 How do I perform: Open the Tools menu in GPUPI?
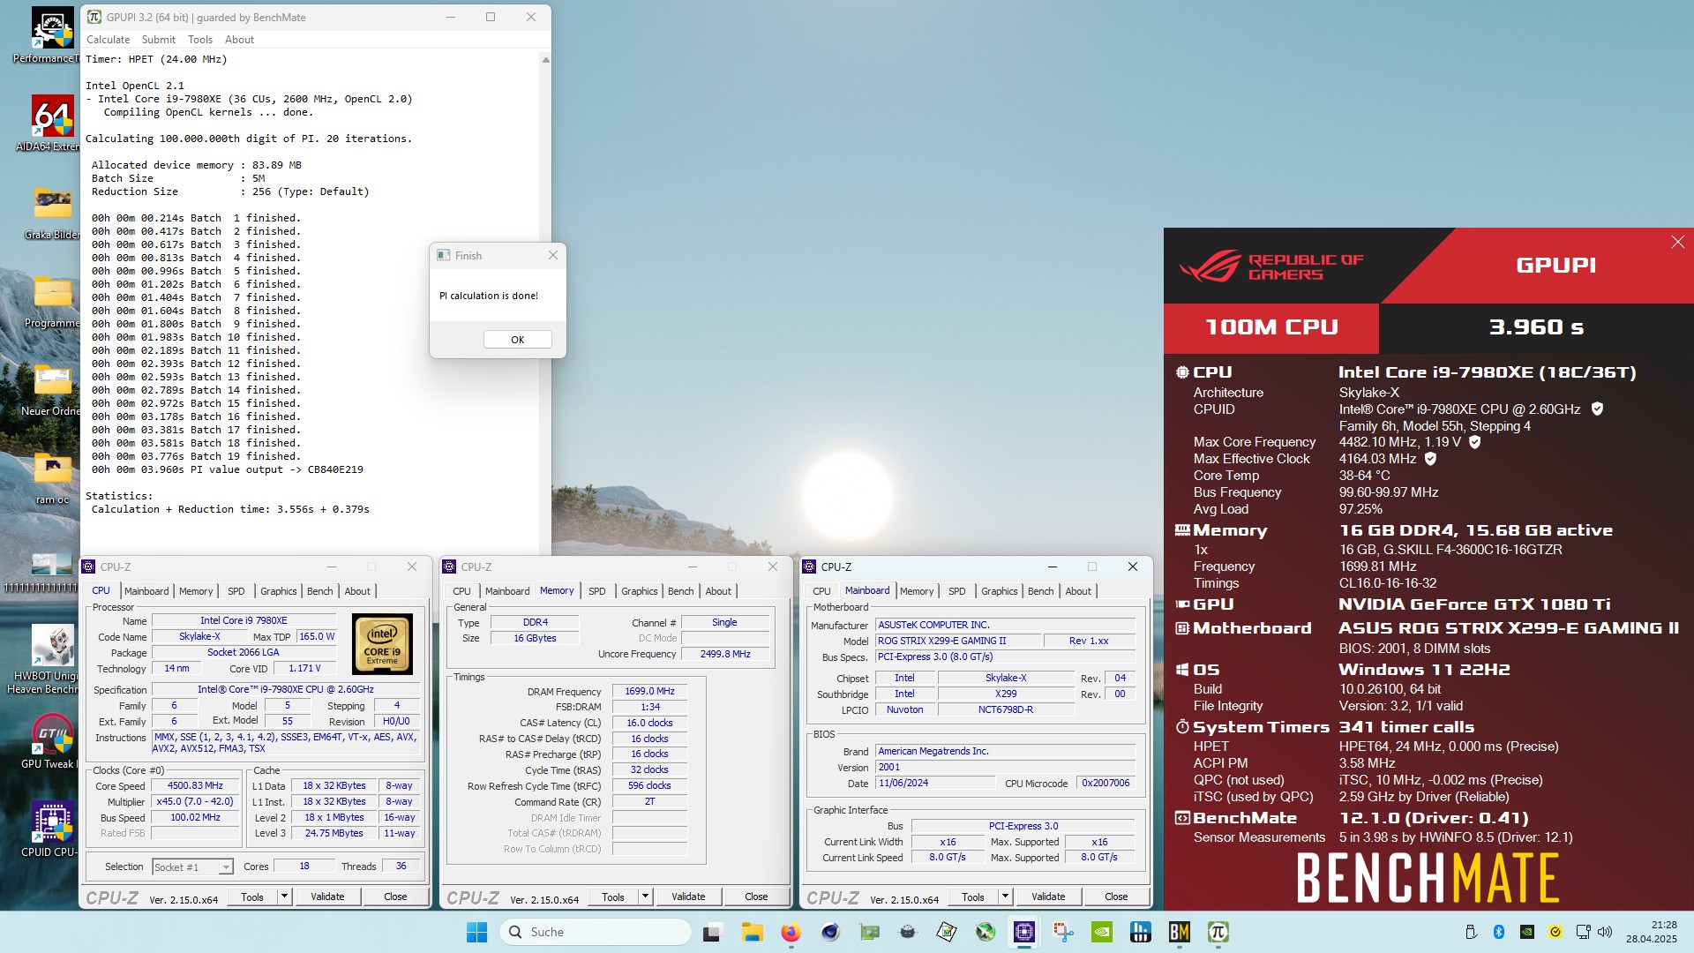200,40
